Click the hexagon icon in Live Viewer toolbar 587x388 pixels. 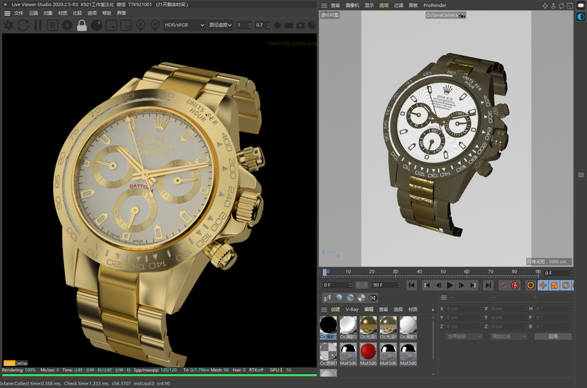click(x=277, y=25)
